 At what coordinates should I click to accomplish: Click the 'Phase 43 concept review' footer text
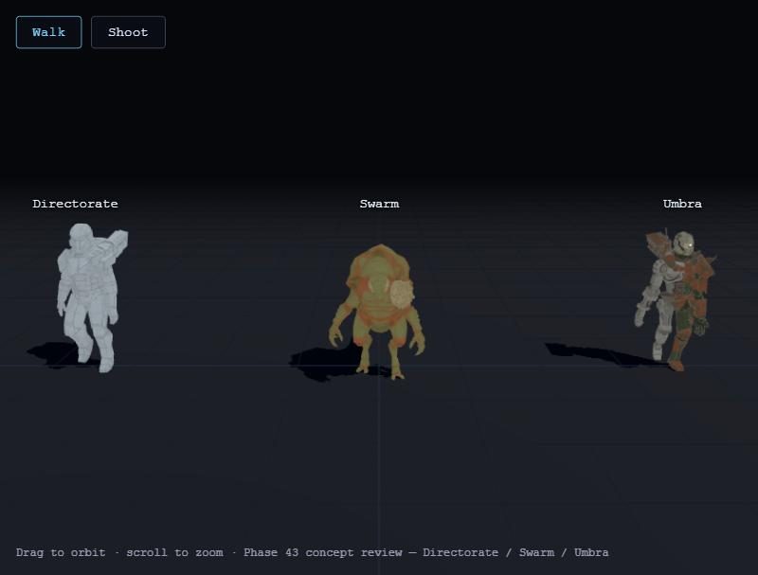(323, 552)
